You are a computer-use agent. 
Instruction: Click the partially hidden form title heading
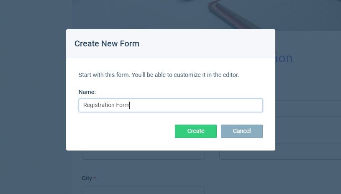pyautogui.click(x=284, y=58)
